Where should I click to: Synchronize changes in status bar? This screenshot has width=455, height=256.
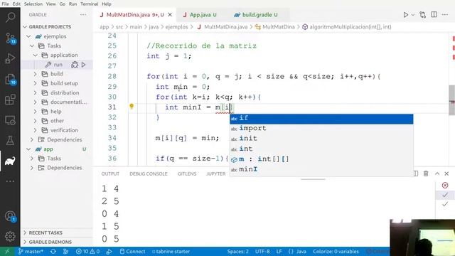pyautogui.click(x=53, y=251)
